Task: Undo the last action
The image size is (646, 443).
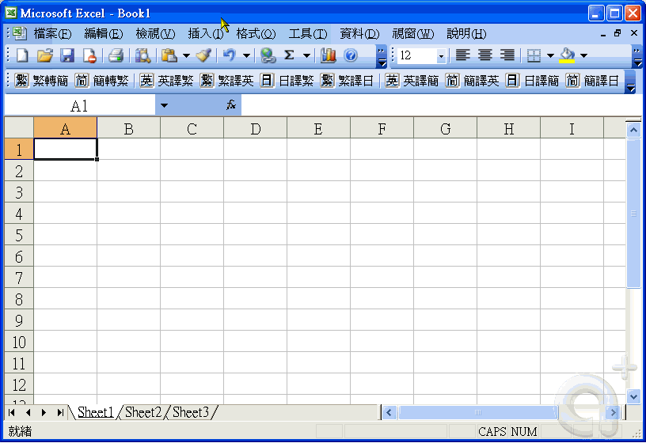Action: click(230, 55)
